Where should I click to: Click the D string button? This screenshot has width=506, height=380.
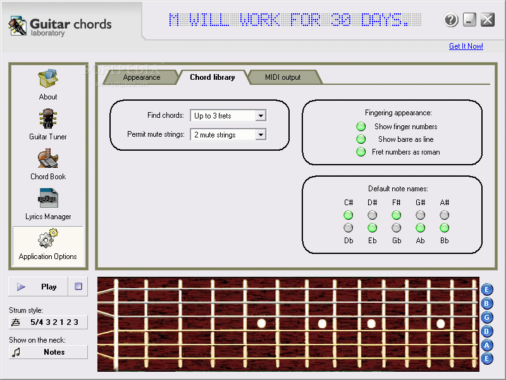(487, 331)
